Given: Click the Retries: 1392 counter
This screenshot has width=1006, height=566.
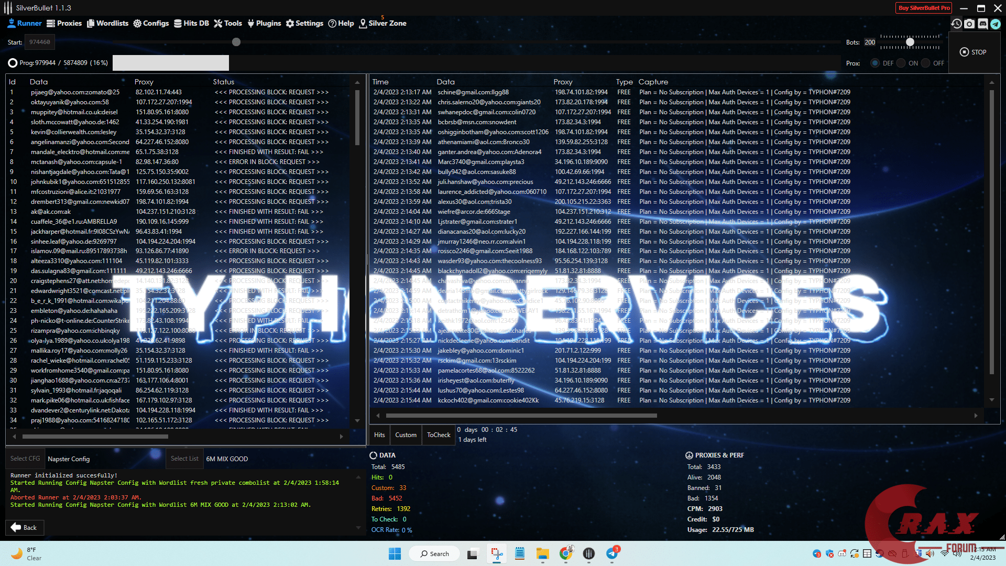Looking at the screenshot, I should tap(391, 509).
